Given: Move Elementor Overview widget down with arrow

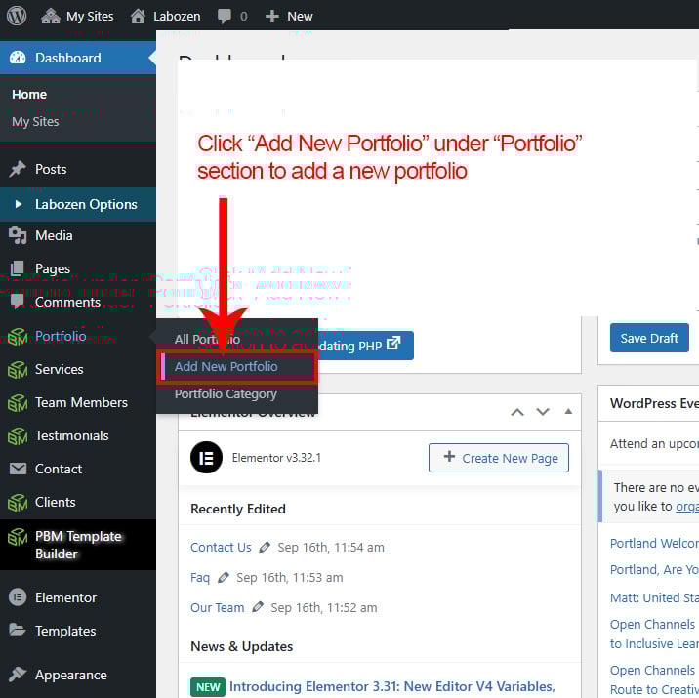Looking at the screenshot, I should [543, 412].
